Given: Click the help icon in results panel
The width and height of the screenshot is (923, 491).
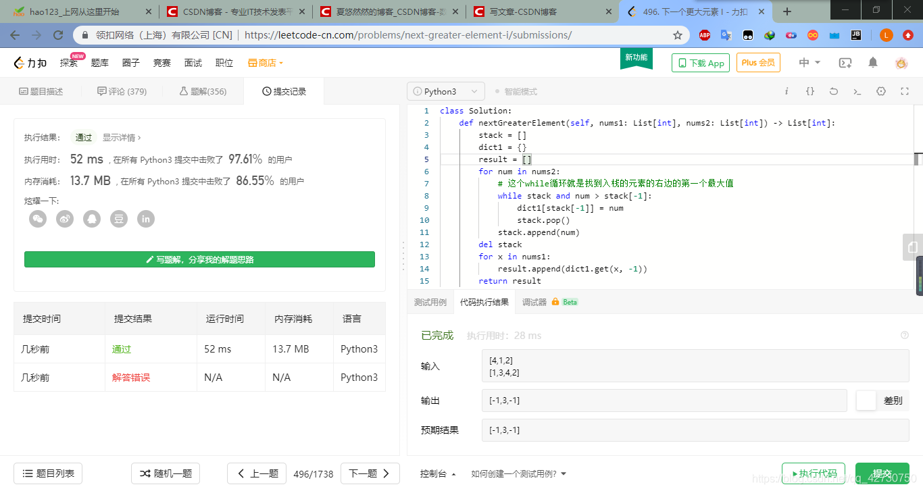Looking at the screenshot, I should click(x=905, y=335).
